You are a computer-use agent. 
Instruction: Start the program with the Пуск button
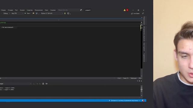click(x=27, y=13)
